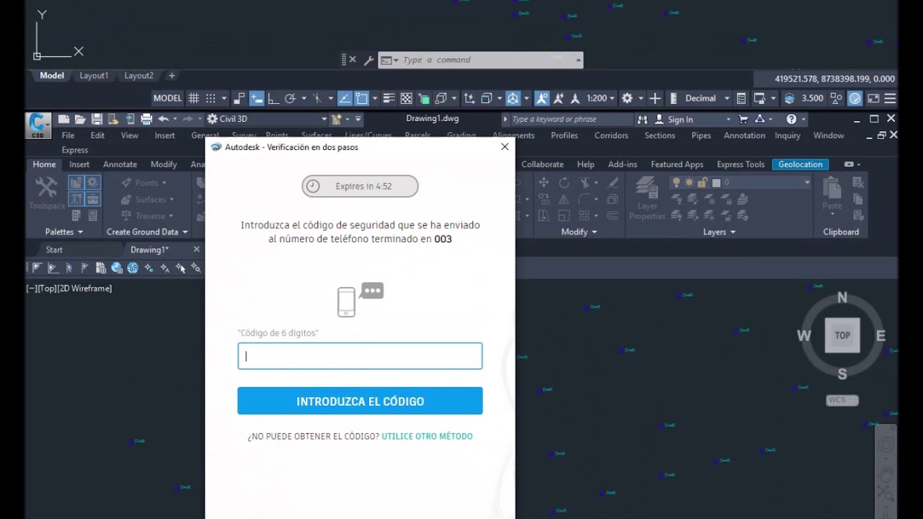This screenshot has height=519, width=923.
Task: Click the layer 0 color swatch
Action: click(x=716, y=183)
